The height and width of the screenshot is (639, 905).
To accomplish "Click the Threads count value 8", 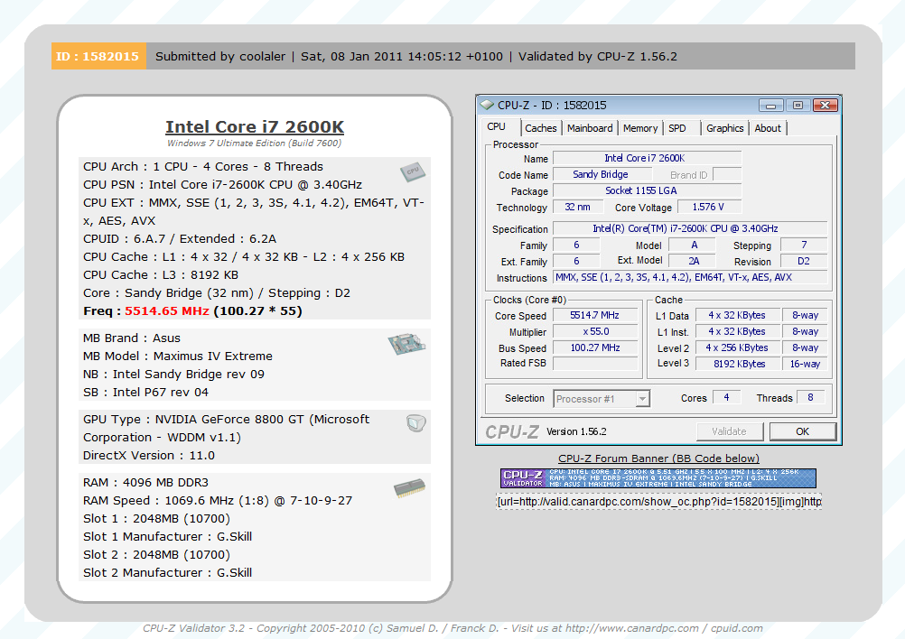I will pos(810,397).
